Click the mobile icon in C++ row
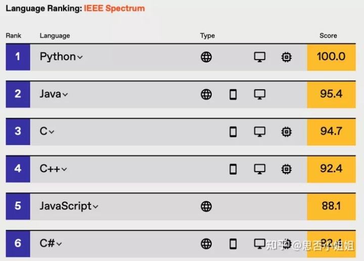The height and width of the screenshot is (261, 364). pyautogui.click(x=233, y=169)
